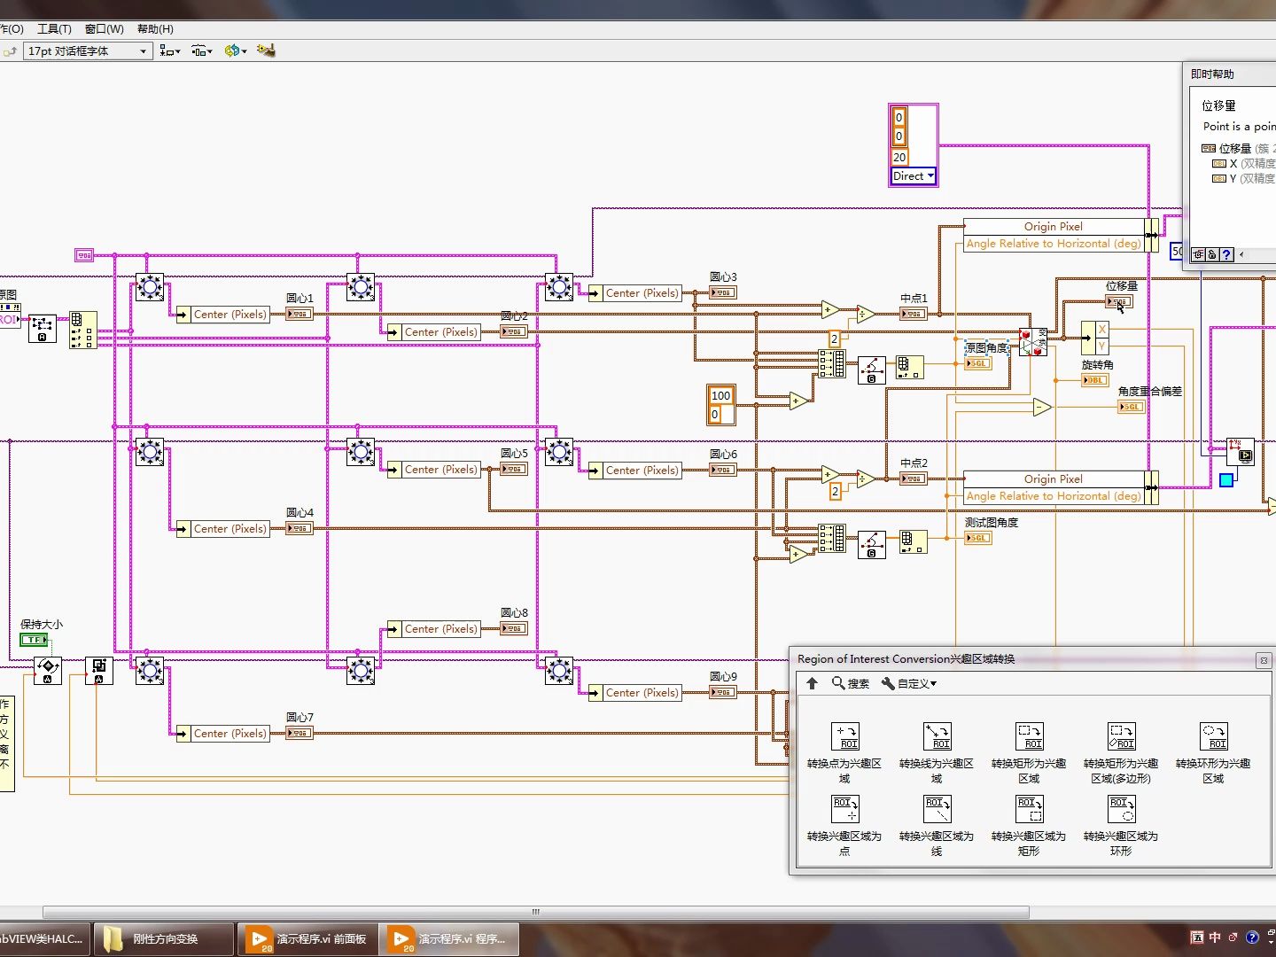Select 转换线为兴趣区域 conversion function

(x=937, y=736)
